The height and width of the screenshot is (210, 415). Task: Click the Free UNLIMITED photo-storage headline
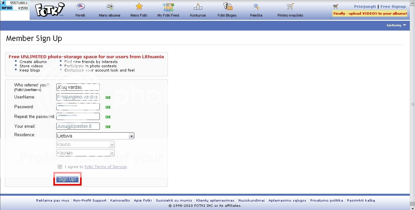[86, 57]
